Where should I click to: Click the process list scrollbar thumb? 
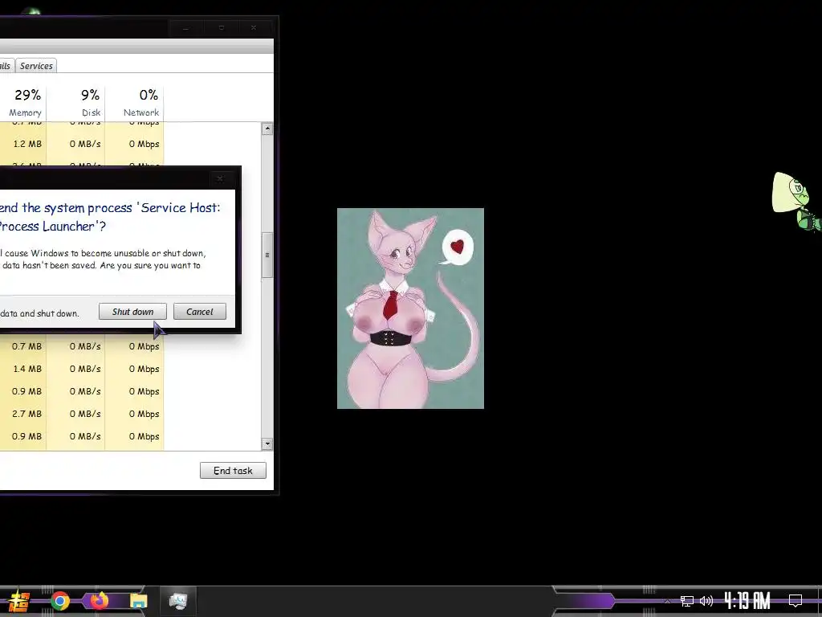pyautogui.click(x=267, y=255)
